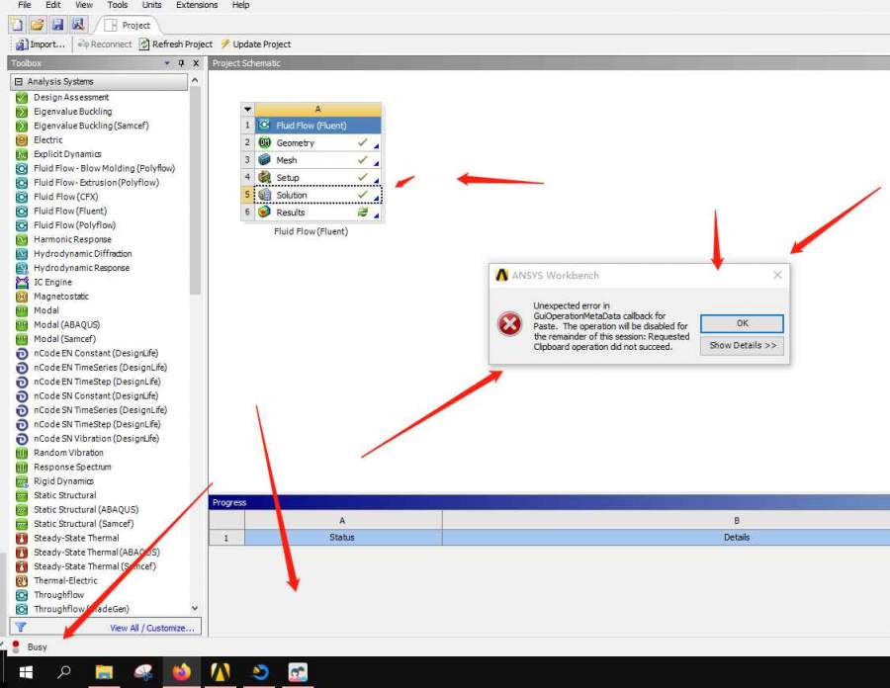The height and width of the screenshot is (688, 890).
Task: Click the View All / Customize link
Action: (152, 628)
